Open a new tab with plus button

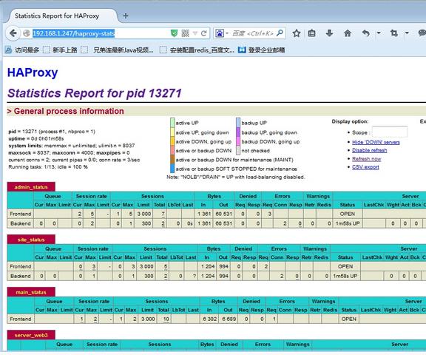[x=126, y=16]
